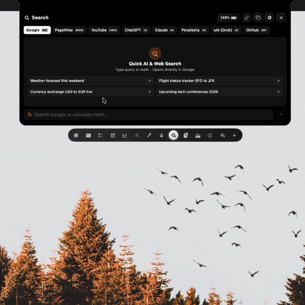Open settings with the gear icon

pos(269,18)
